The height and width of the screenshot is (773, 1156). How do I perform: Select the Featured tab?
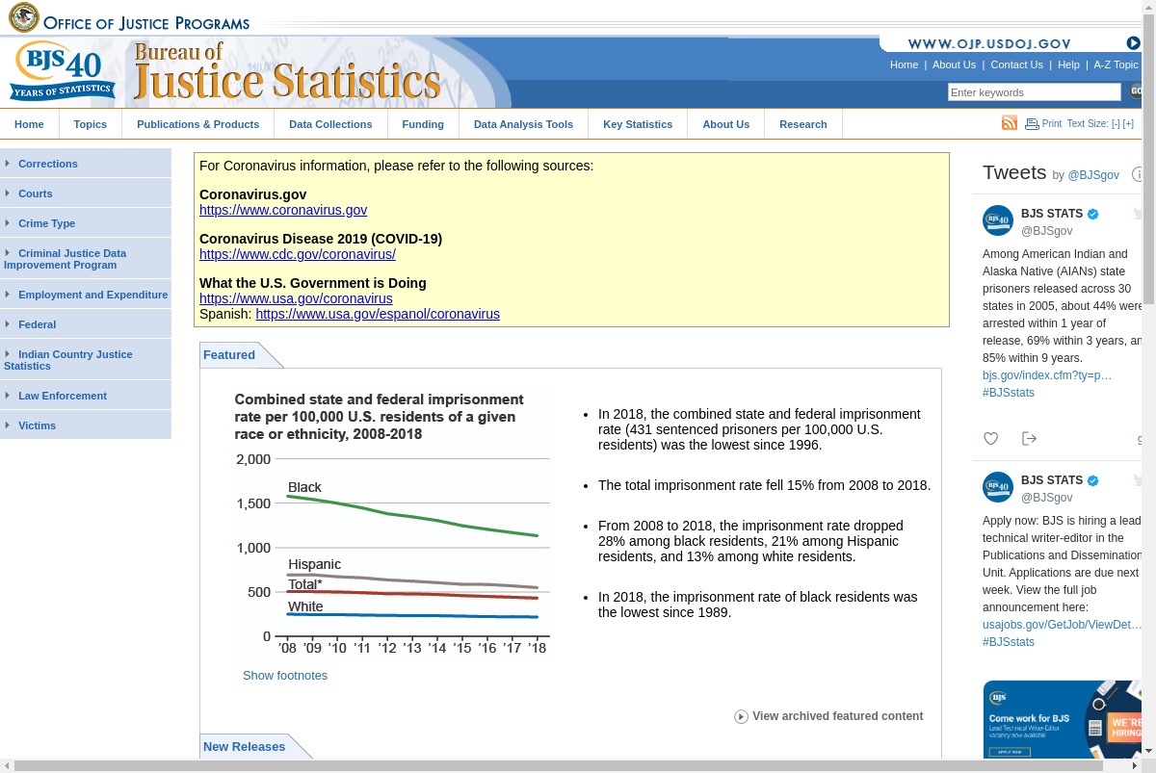[x=229, y=355]
